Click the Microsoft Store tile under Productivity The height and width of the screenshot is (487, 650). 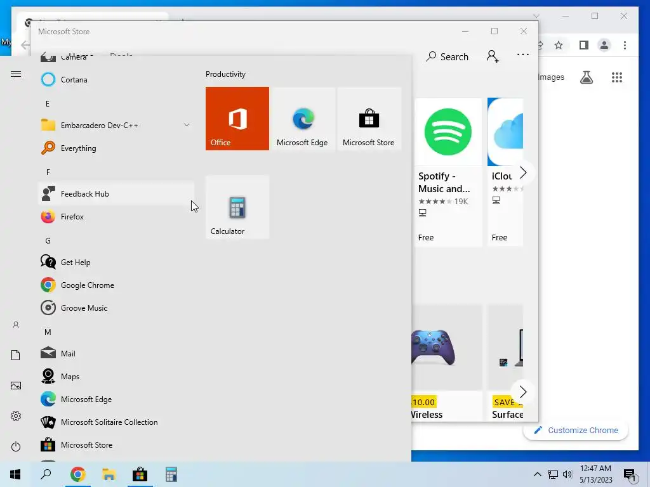coord(369,119)
